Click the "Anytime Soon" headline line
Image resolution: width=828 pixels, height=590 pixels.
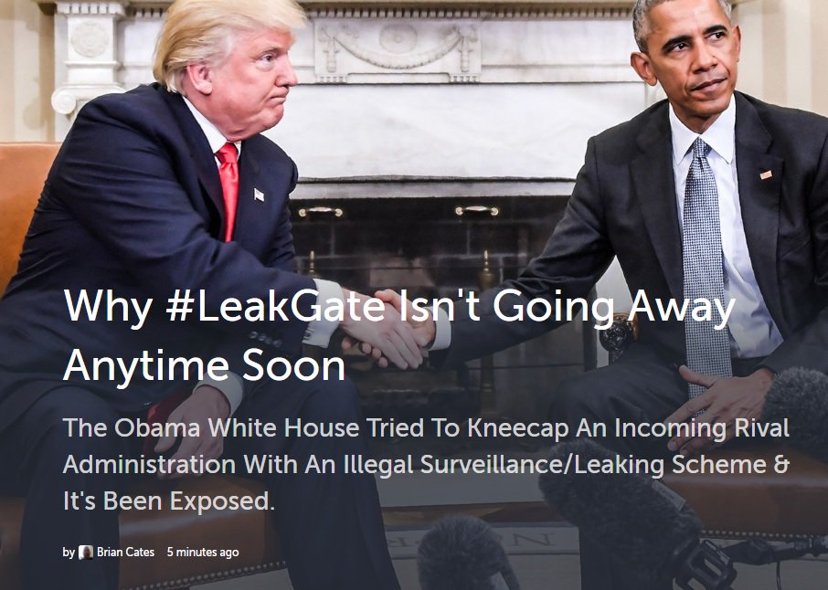tap(204, 365)
